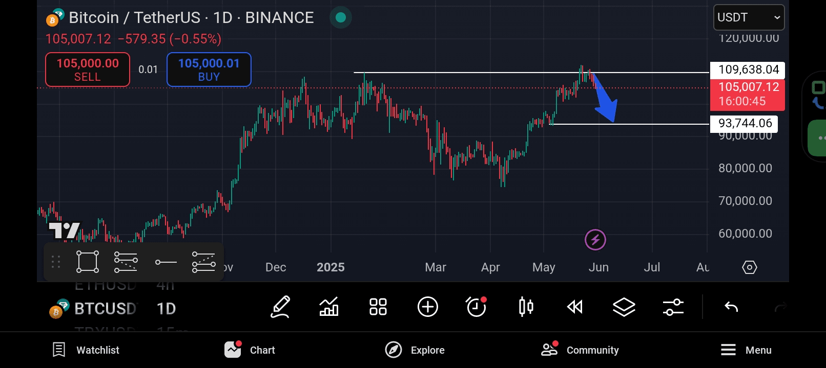826x368 pixels.
Task: Tap the 0.01 spread value
Action: click(148, 70)
